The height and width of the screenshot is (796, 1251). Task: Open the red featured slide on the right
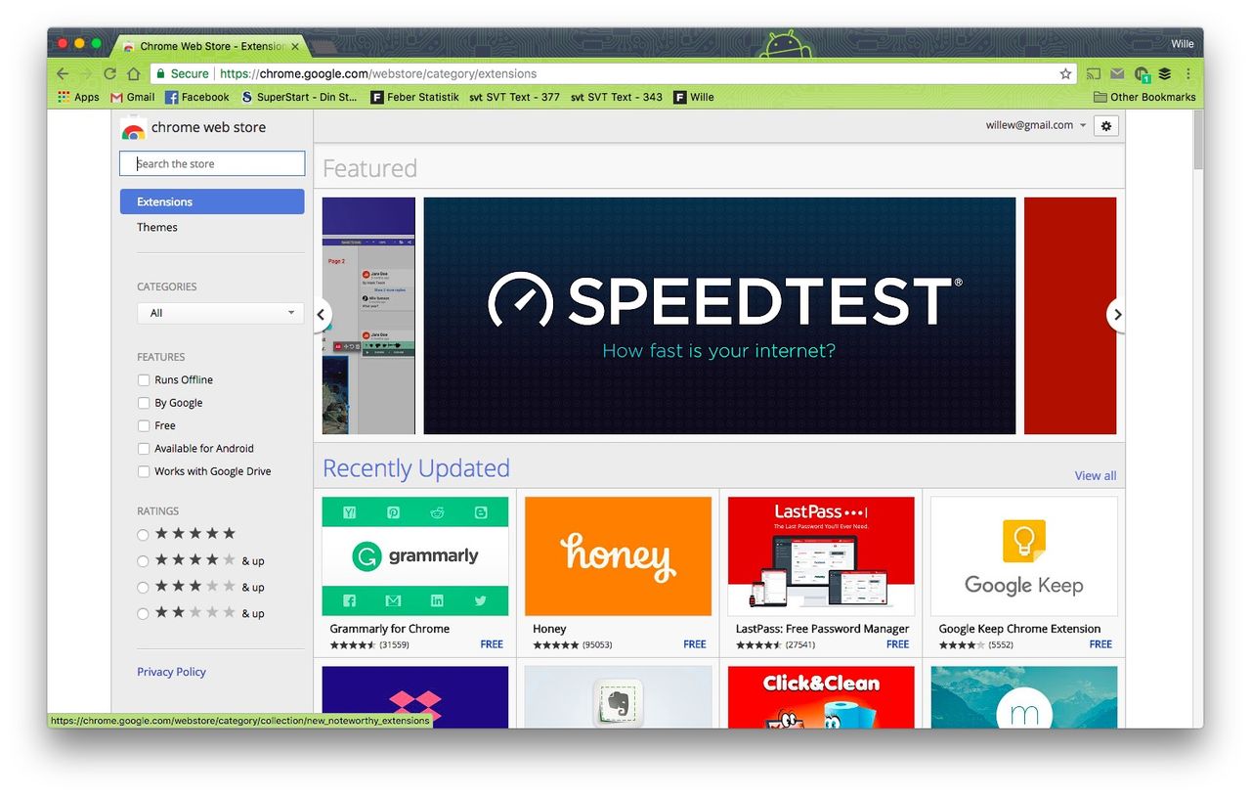click(1070, 316)
